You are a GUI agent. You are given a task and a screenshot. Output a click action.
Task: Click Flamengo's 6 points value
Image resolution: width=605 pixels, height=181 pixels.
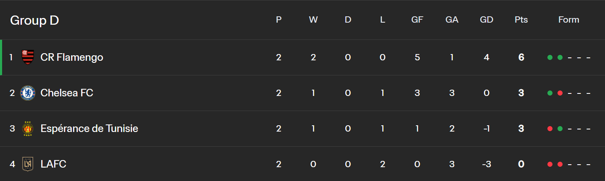[x=521, y=57]
